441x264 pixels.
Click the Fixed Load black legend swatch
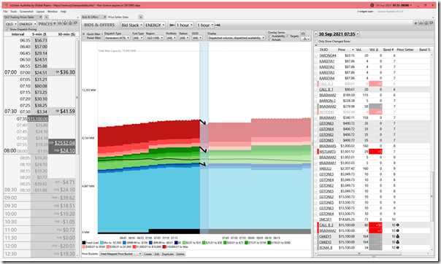pos(84,243)
